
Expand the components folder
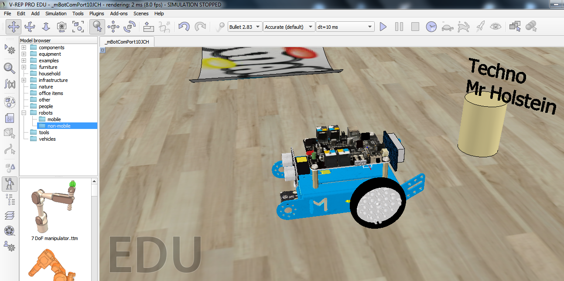[x=24, y=47]
